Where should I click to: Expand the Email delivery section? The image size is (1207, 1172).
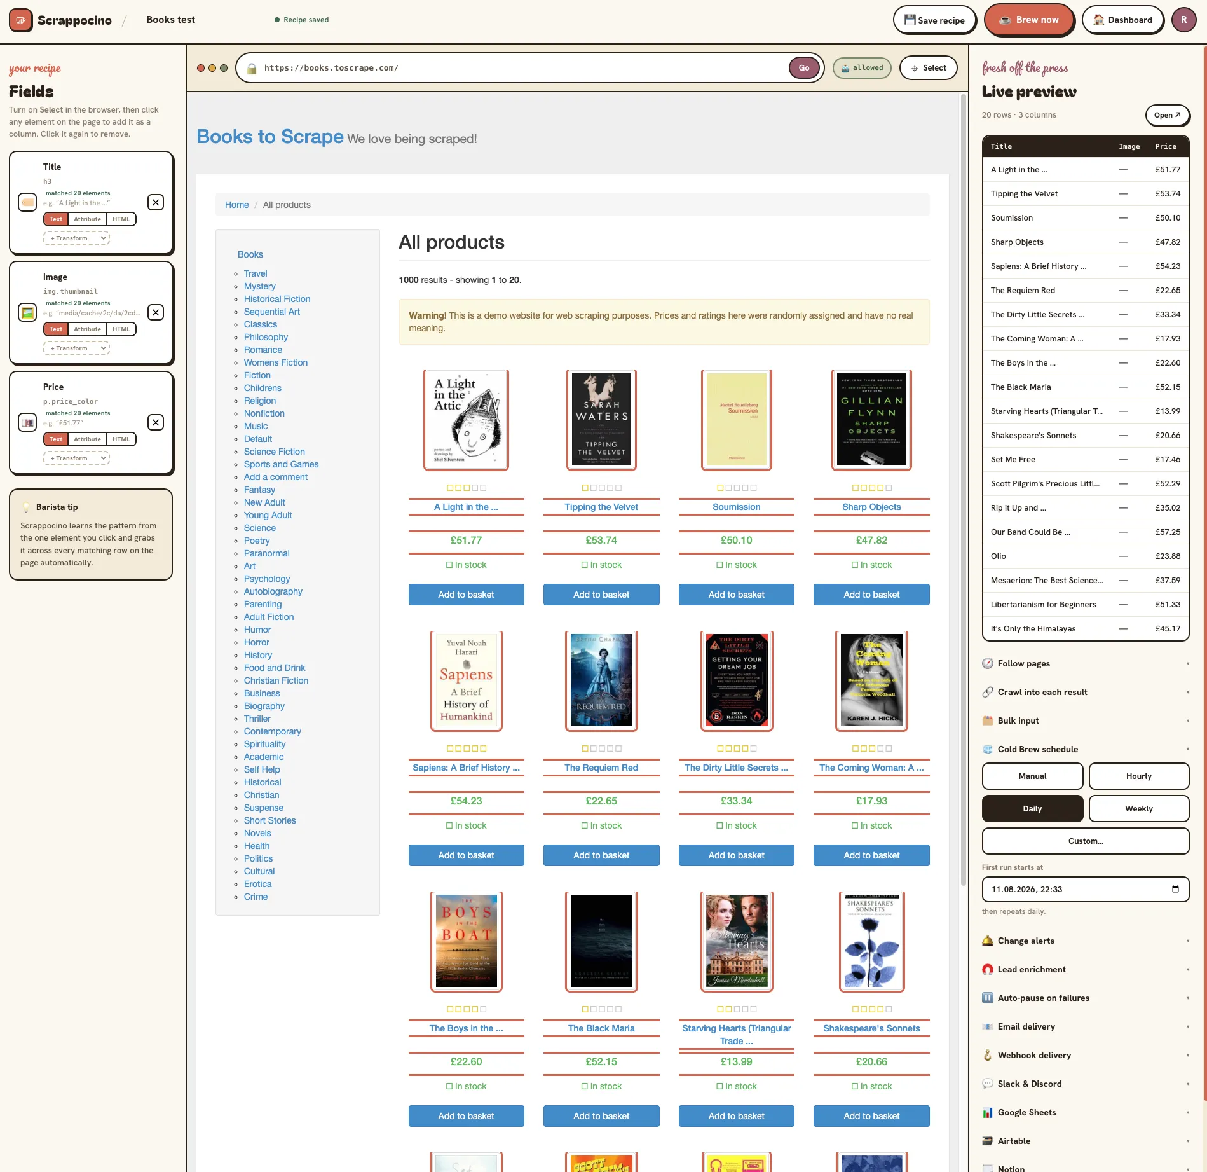click(x=1085, y=1026)
